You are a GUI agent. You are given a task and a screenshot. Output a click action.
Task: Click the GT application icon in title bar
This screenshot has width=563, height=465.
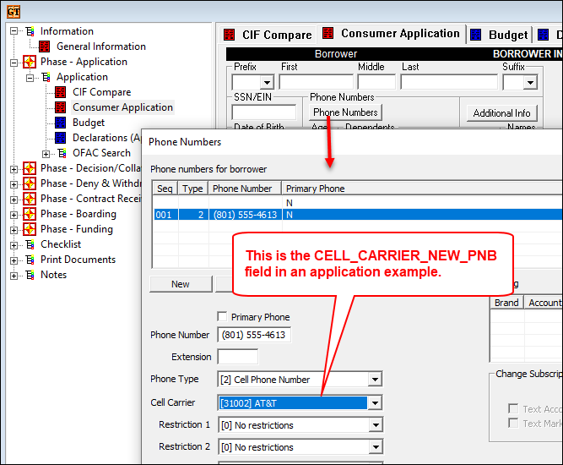coord(14,12)
